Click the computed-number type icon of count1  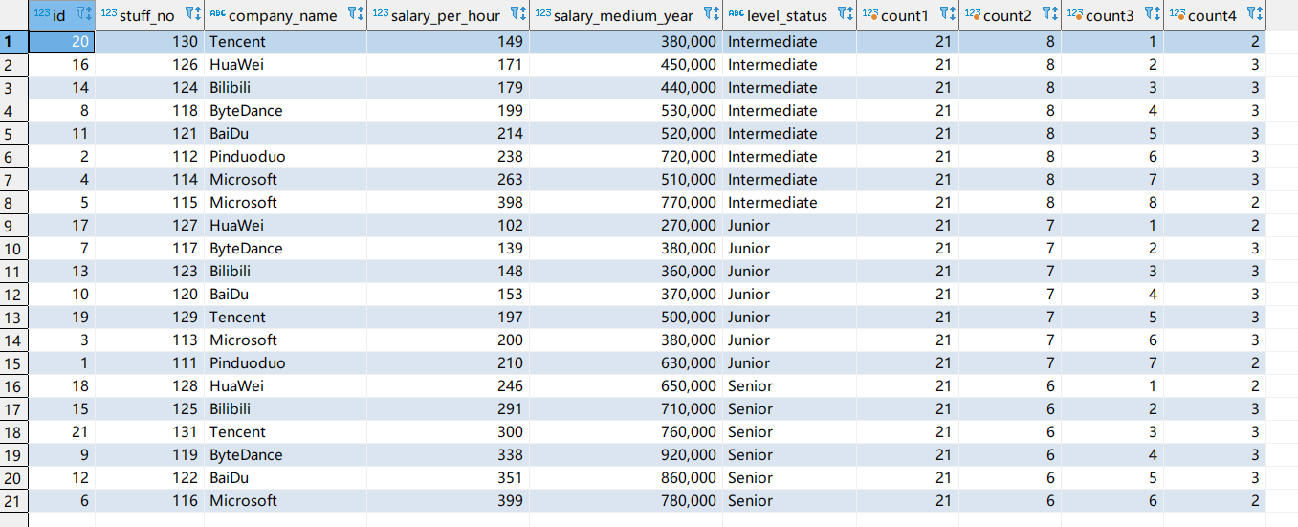(x=870, y=14)
